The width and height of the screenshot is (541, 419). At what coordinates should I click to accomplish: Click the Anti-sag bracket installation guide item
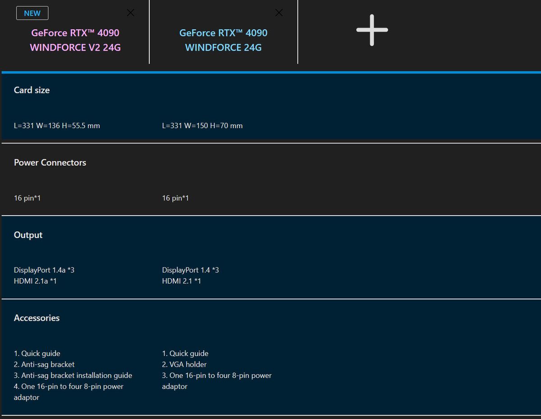tap(73, 375)
